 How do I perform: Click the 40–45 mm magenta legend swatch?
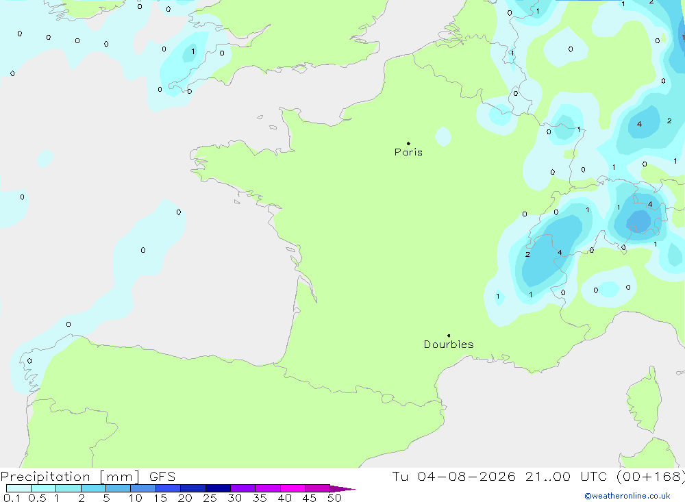pos(292,488)
